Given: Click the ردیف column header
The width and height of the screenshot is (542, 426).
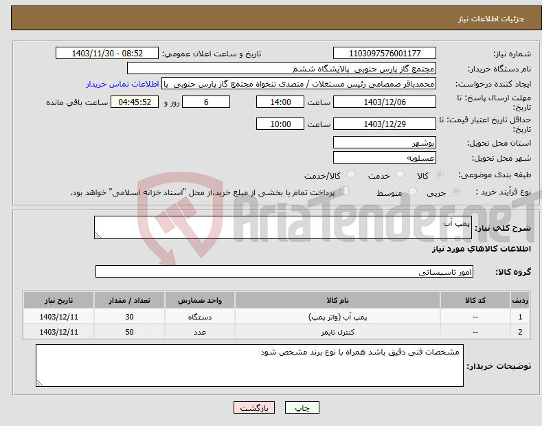Looking at the screenshot, I should 520,300.
